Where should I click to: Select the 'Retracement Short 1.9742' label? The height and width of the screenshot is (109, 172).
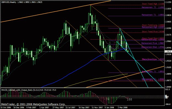pyautogui.click(x=153, y=47)
